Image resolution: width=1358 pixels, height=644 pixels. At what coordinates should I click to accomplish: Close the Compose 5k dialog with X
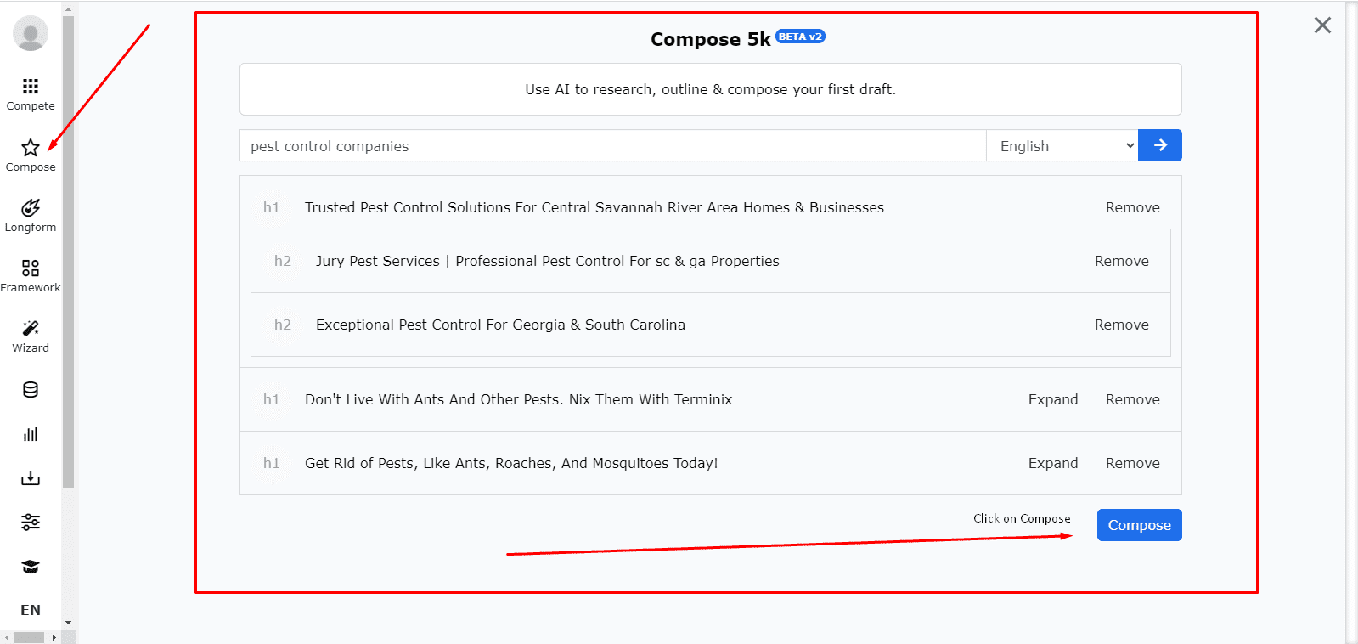1322,25
